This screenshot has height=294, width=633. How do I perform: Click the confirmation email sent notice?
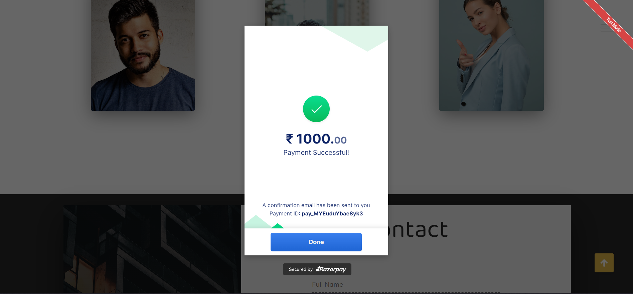(316, 205)
